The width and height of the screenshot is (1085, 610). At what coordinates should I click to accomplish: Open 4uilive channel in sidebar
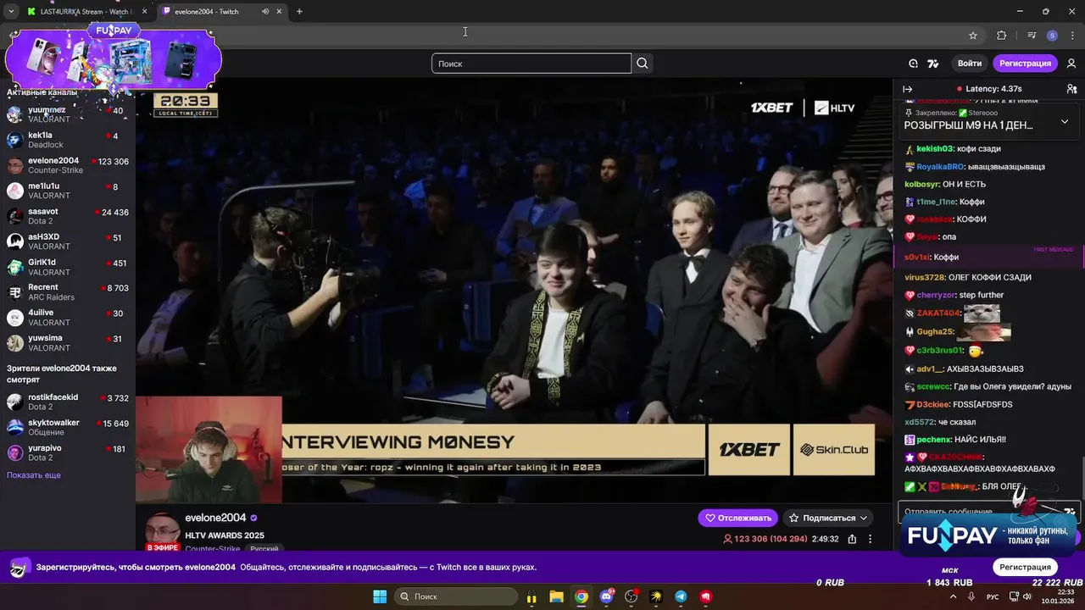pos(68,318)
